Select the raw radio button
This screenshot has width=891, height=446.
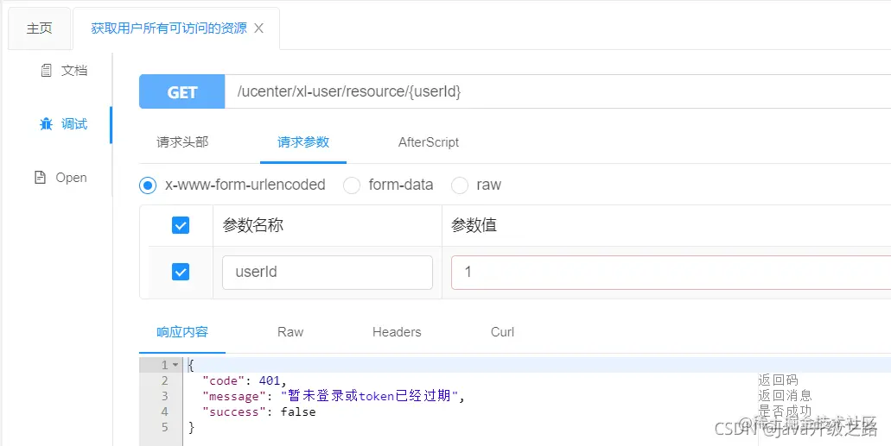pos(459,185)
